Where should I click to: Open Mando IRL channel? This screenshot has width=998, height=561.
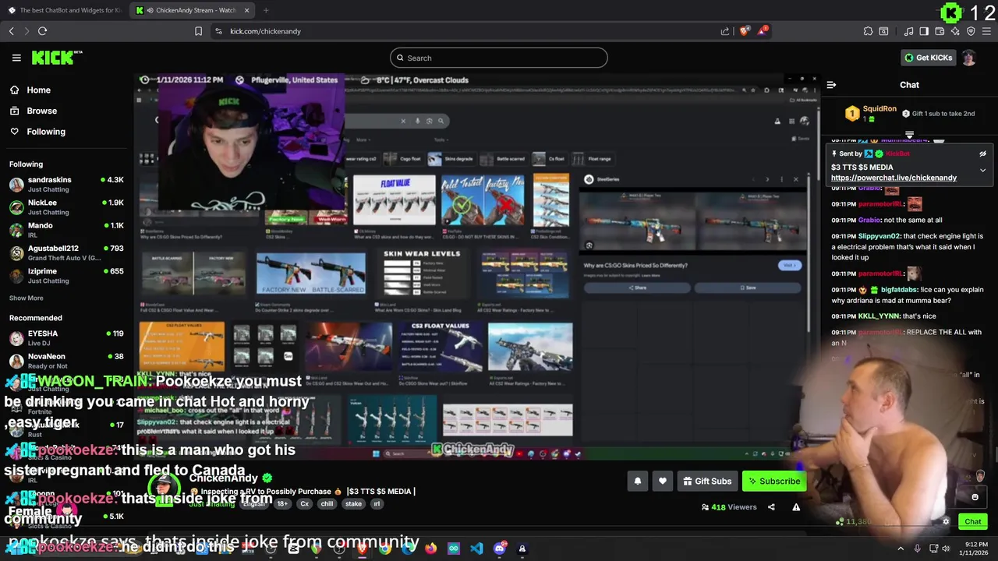click(x=66, y=230)
